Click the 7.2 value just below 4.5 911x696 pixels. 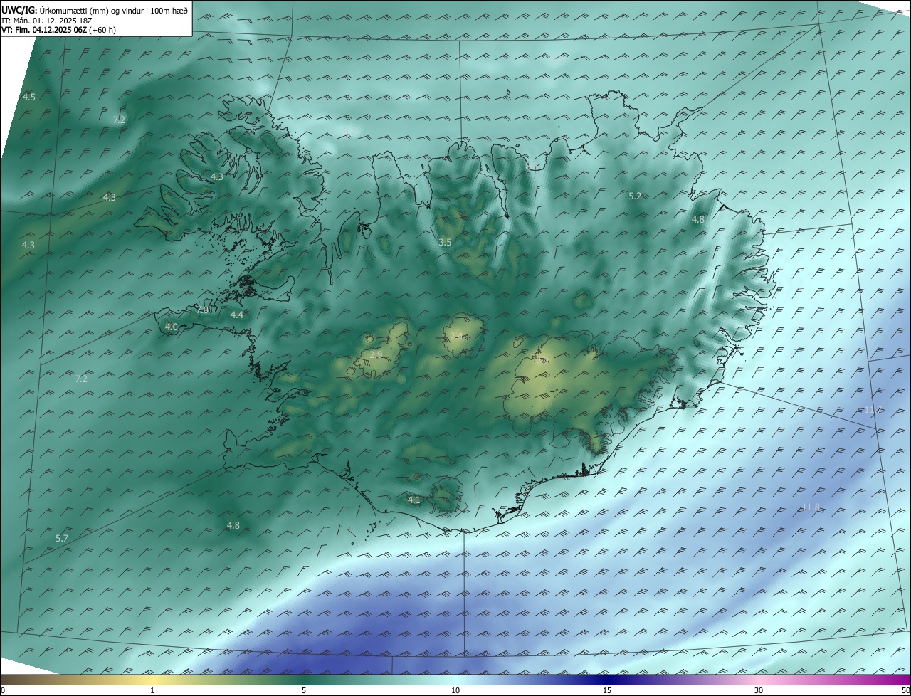pos(119,120)
